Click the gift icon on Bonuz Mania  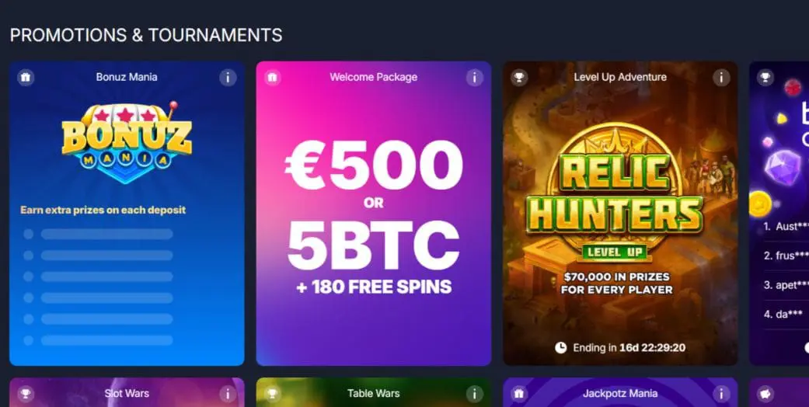pyautogui.click(x=26, y=78)
